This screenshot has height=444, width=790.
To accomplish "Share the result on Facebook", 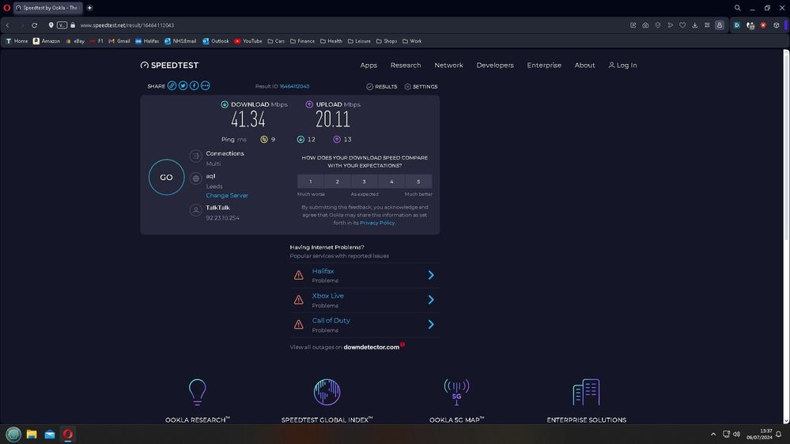I will point(194,86).
